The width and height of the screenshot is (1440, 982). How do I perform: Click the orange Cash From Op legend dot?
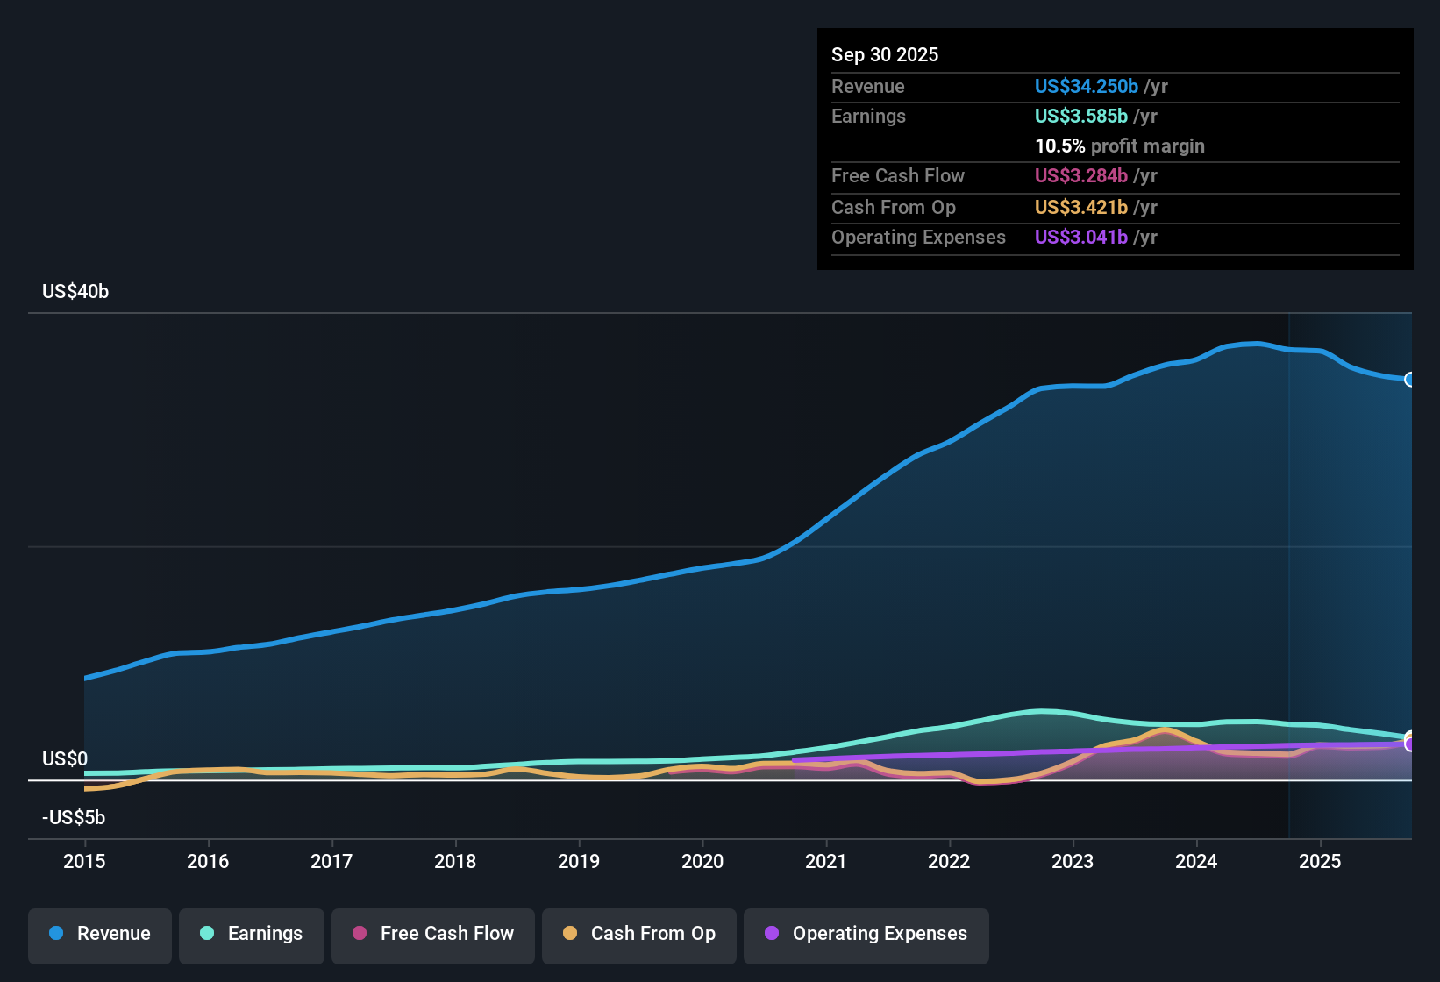[569, 934]
